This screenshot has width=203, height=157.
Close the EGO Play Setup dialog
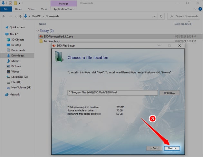pos(179,46)
